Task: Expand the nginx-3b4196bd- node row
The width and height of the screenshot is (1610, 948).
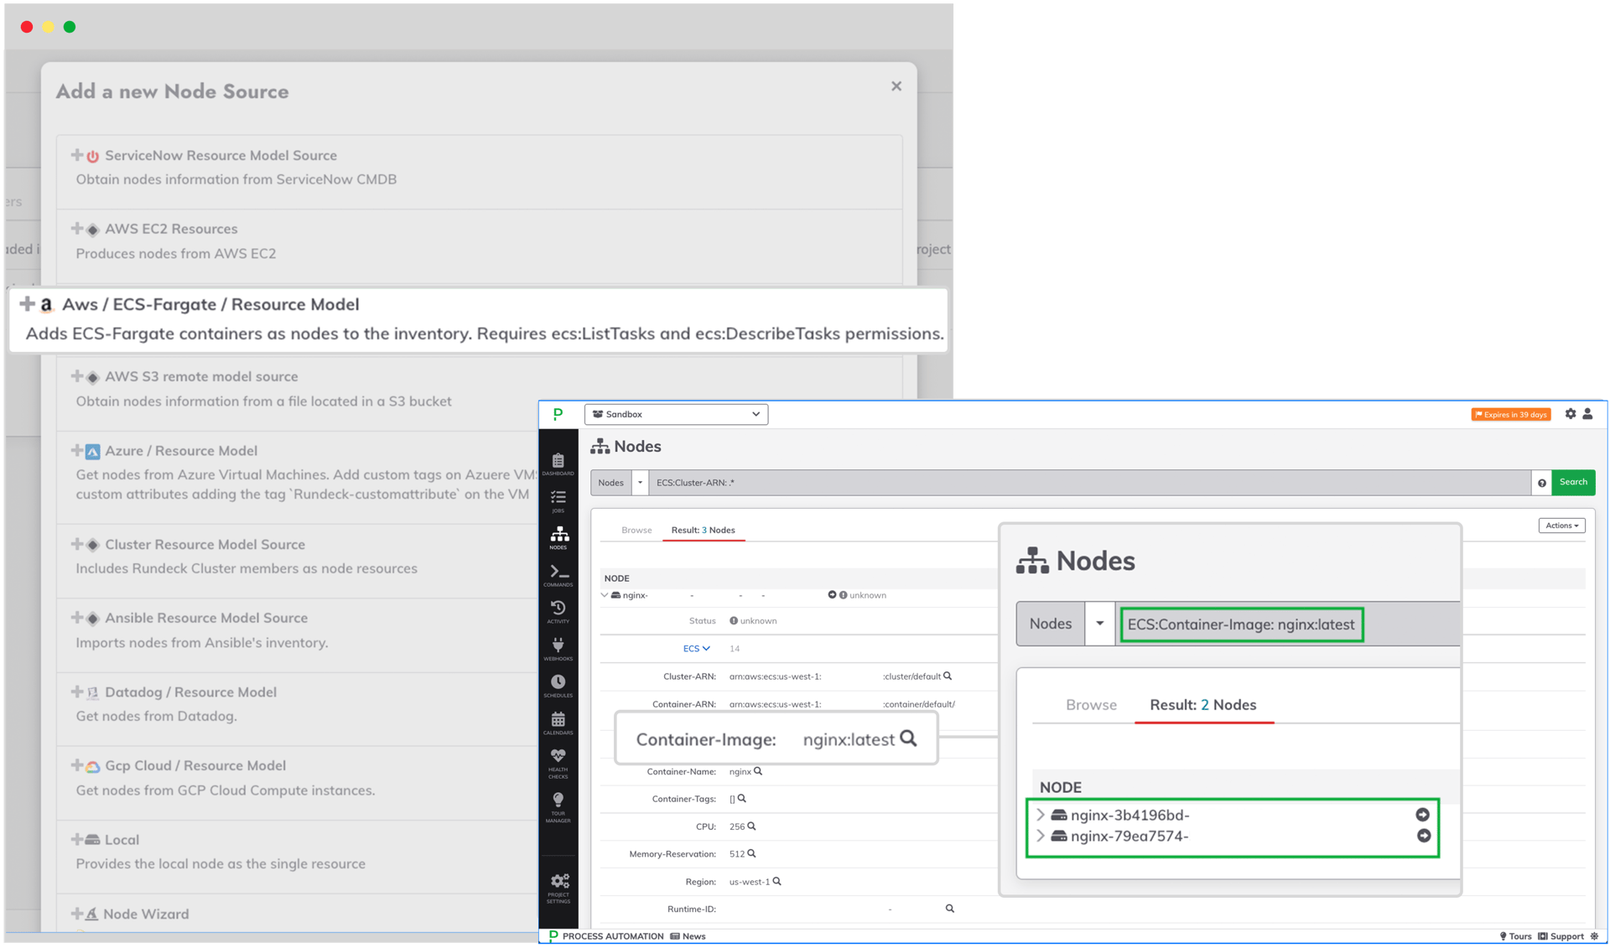Action: 1041,815
